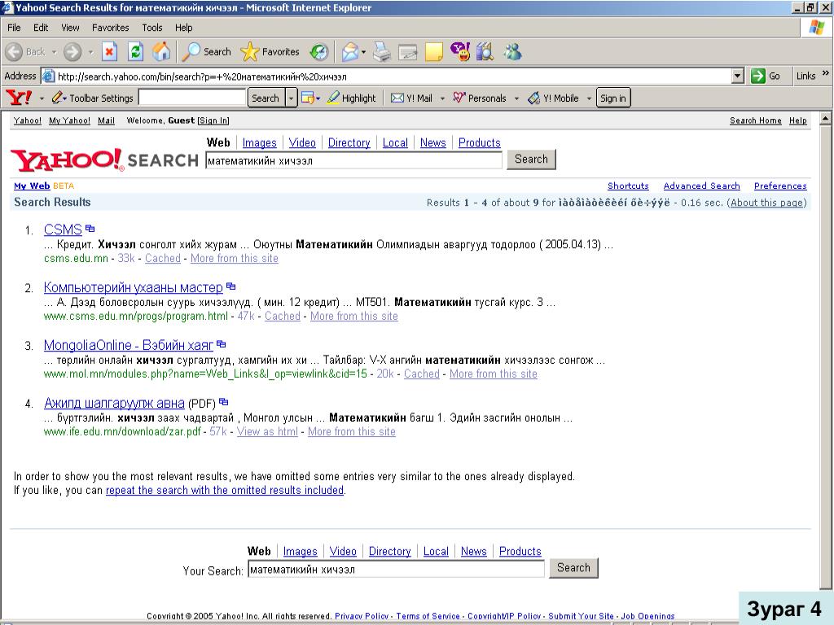This screenshot has height=625, width=834.
Task: Click new-window icon beside MongoliaOnline result
Action: click(222, 344)
